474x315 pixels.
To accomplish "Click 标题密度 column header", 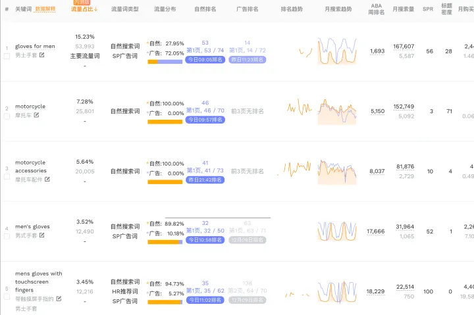I will 446,9.
